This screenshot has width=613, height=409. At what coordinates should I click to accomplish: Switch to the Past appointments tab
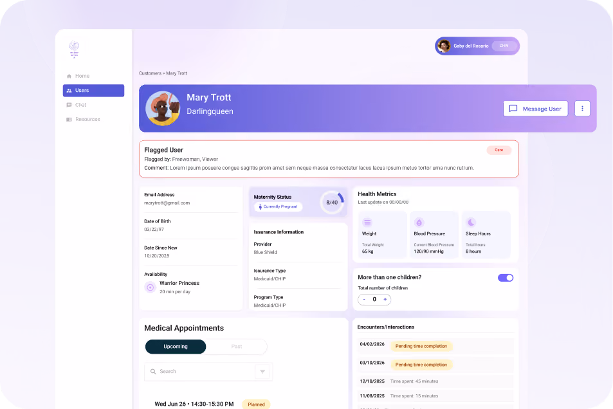[237, 347]
